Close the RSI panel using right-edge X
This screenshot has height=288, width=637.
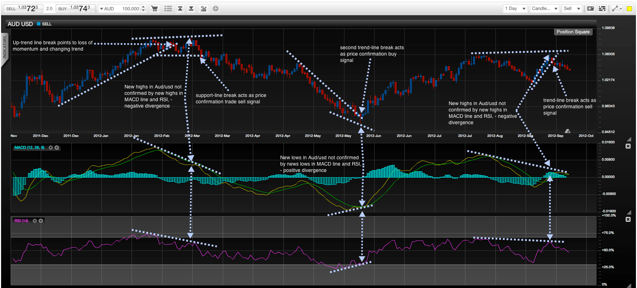tap(628, 219)
